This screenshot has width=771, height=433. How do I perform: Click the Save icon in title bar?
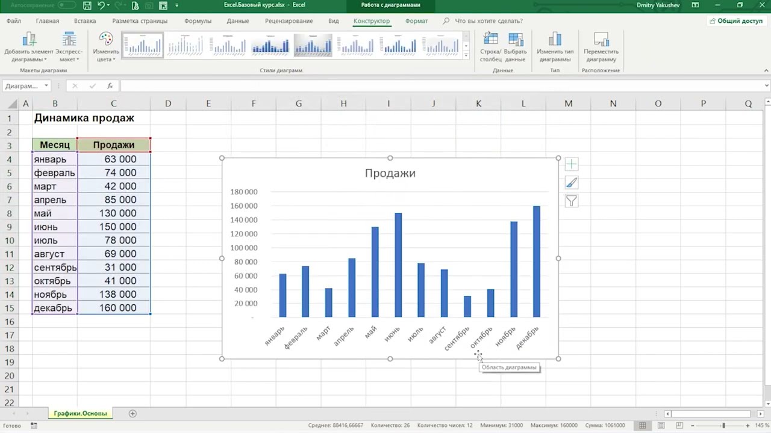(87, 5)
